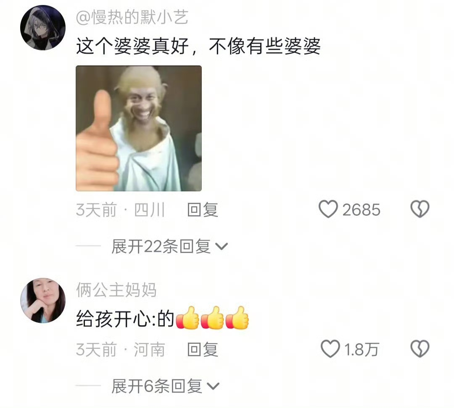Open avatar of 慢热的默小艺

pyautogui.click(x=43, y=27)
